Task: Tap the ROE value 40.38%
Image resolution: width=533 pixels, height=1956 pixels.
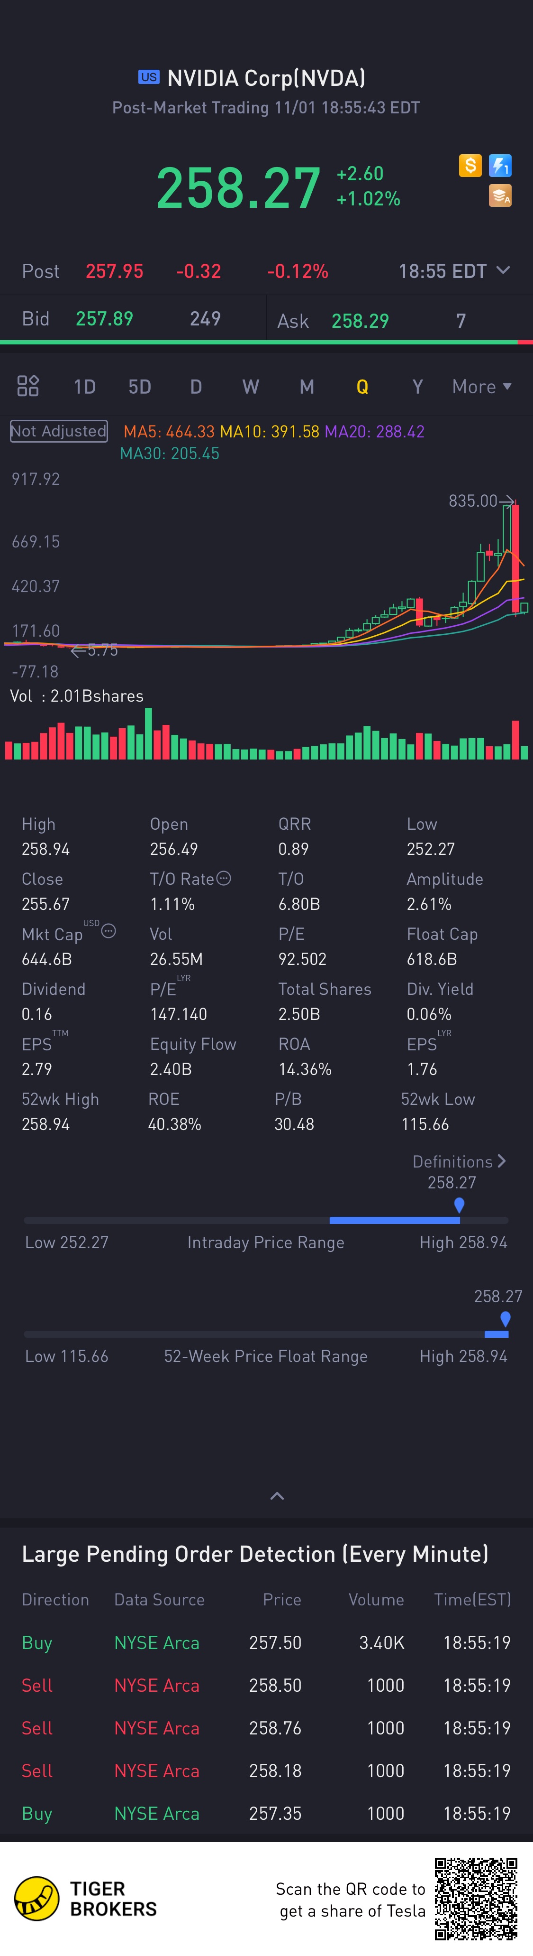Action: [x=174, y=1124]
